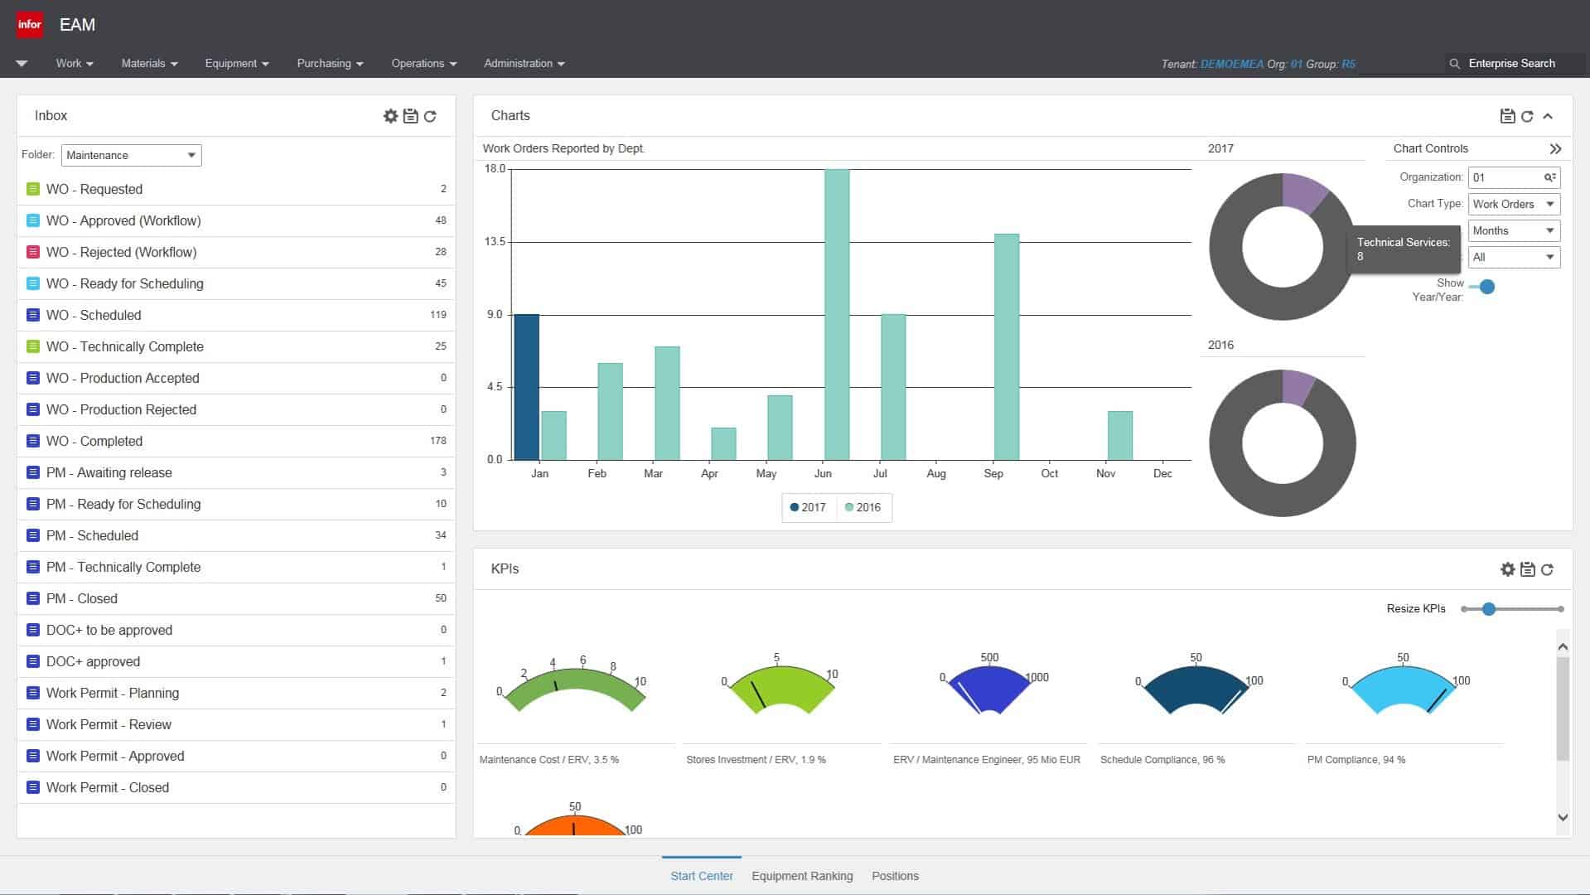Click WO - Technically Complete green icon
Viewport: 1590px width, 895px height.
(33, 346)
